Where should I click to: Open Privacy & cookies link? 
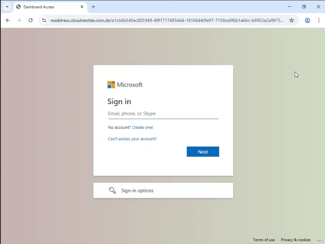(295, 240)
